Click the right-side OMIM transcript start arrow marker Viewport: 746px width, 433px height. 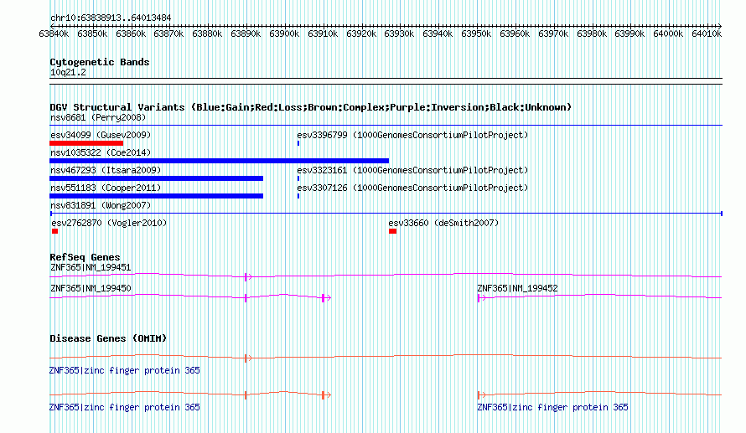point(481,395)
